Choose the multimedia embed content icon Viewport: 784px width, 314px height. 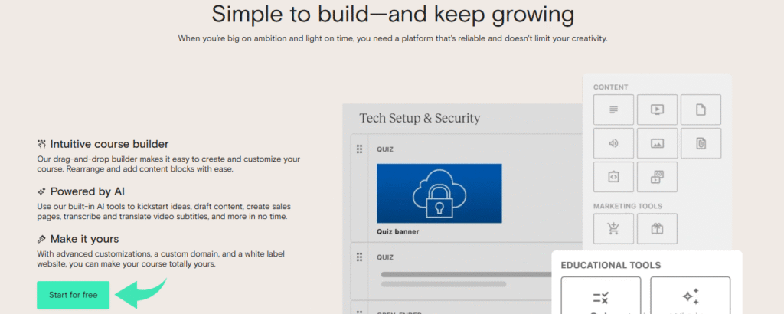[657, 177]
